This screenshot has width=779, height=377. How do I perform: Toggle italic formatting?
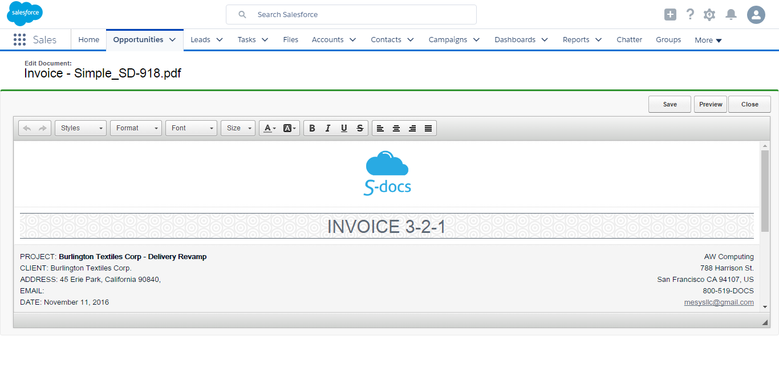328,128
